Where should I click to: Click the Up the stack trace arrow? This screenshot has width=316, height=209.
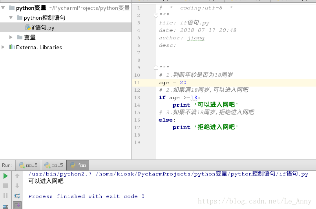point(17,176)
